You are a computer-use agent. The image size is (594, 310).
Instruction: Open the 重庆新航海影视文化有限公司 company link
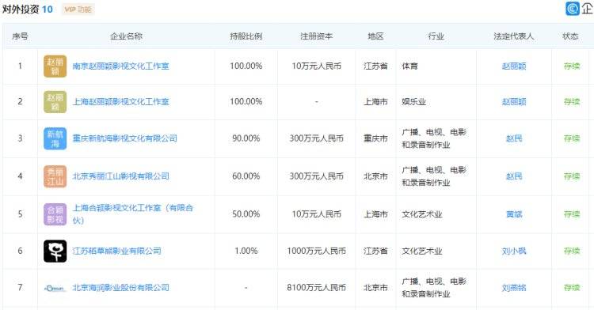click(x=124, y=138)
